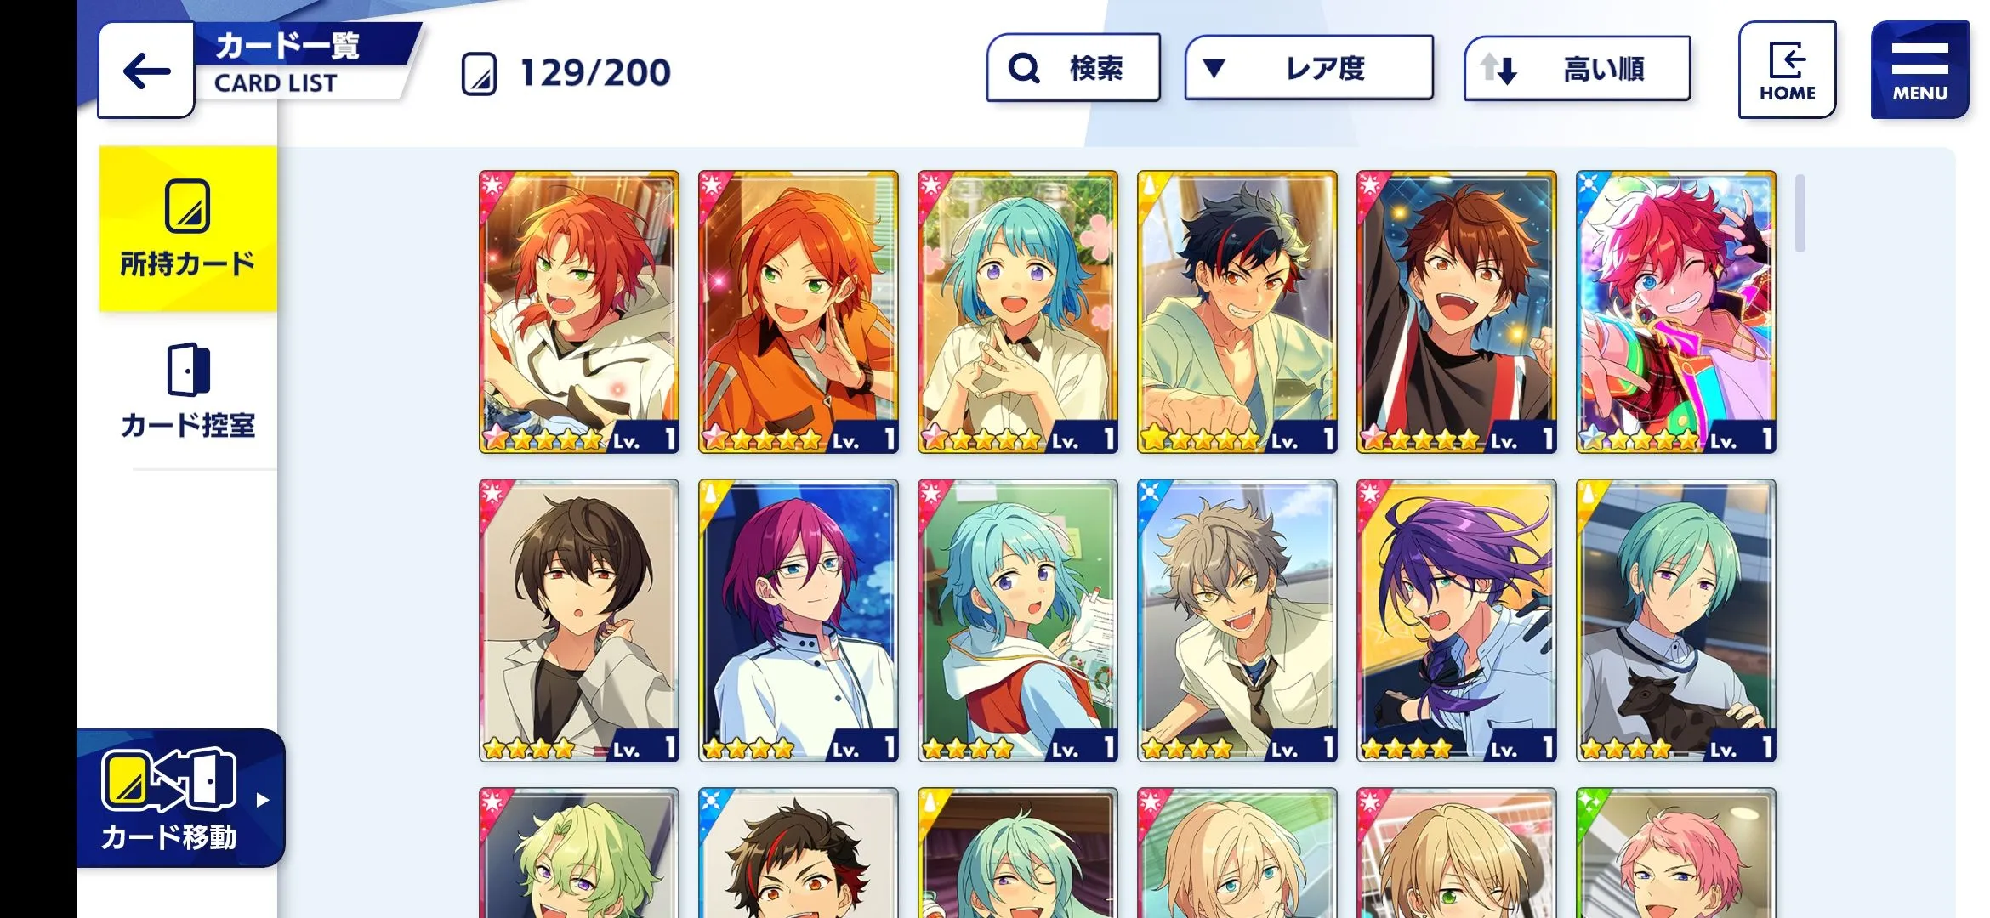Expand the レア度 sort-by dropdown
Viewport: 1990px width, 918px height.
tap(1309, 68)
